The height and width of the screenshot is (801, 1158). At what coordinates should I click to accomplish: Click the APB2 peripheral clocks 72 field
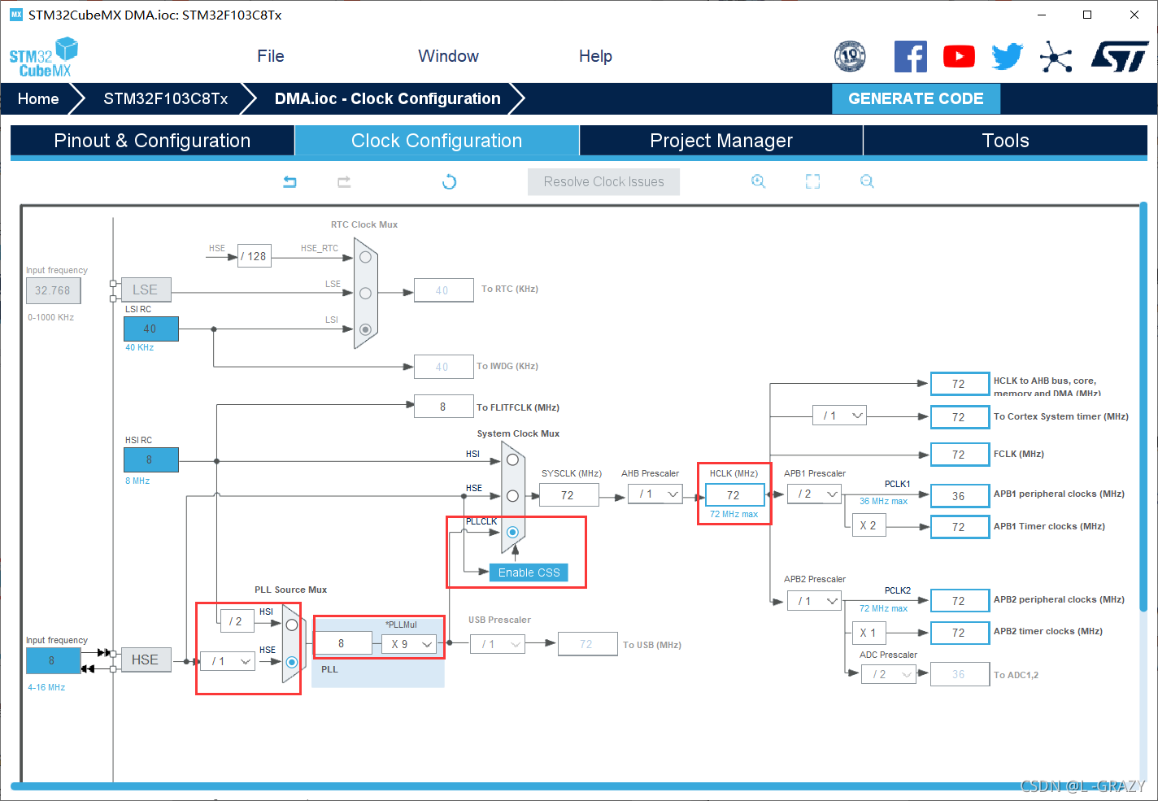(960, 600)
